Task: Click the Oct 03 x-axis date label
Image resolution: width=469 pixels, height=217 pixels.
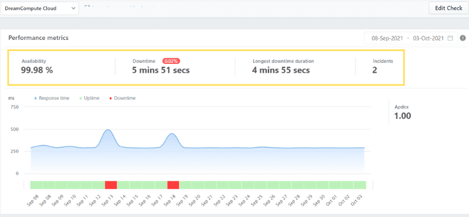Action: point(357,200)
